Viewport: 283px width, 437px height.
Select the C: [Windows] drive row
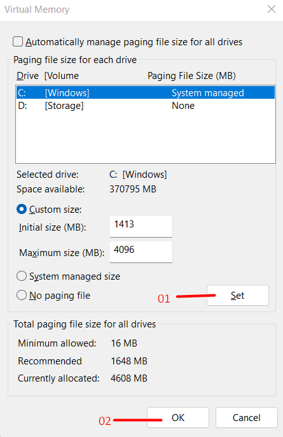coord(146,92)
